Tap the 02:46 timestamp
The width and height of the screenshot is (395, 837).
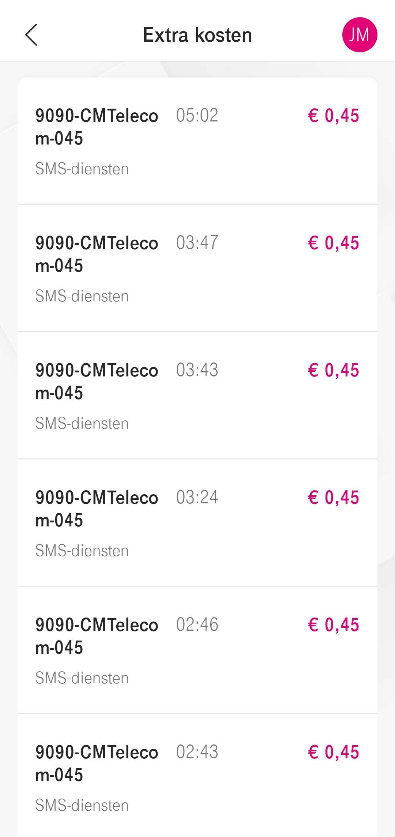(197, 625)
